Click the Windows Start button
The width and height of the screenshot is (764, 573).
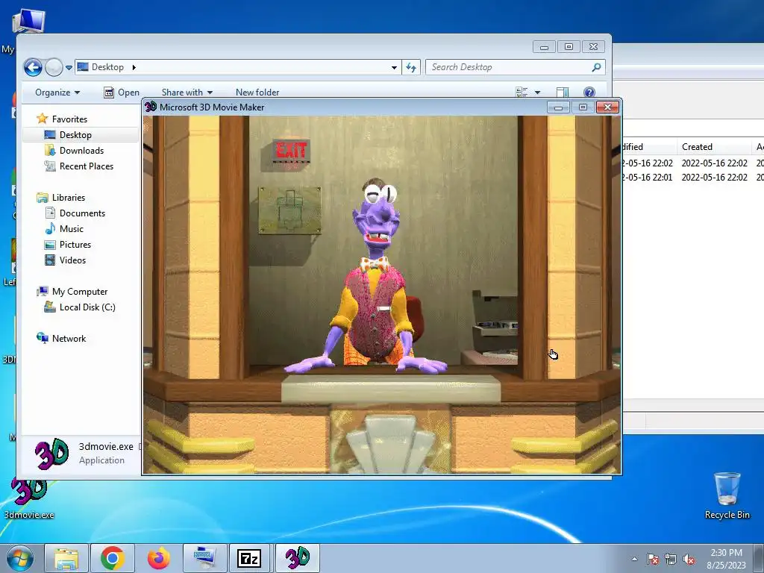coord(20,558)
